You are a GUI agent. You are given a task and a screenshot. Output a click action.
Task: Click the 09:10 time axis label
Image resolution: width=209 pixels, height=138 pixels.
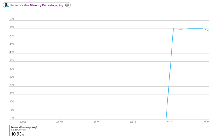[133, 122]
